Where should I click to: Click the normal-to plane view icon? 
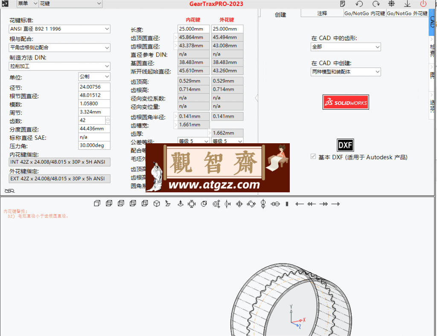point(168,204)
